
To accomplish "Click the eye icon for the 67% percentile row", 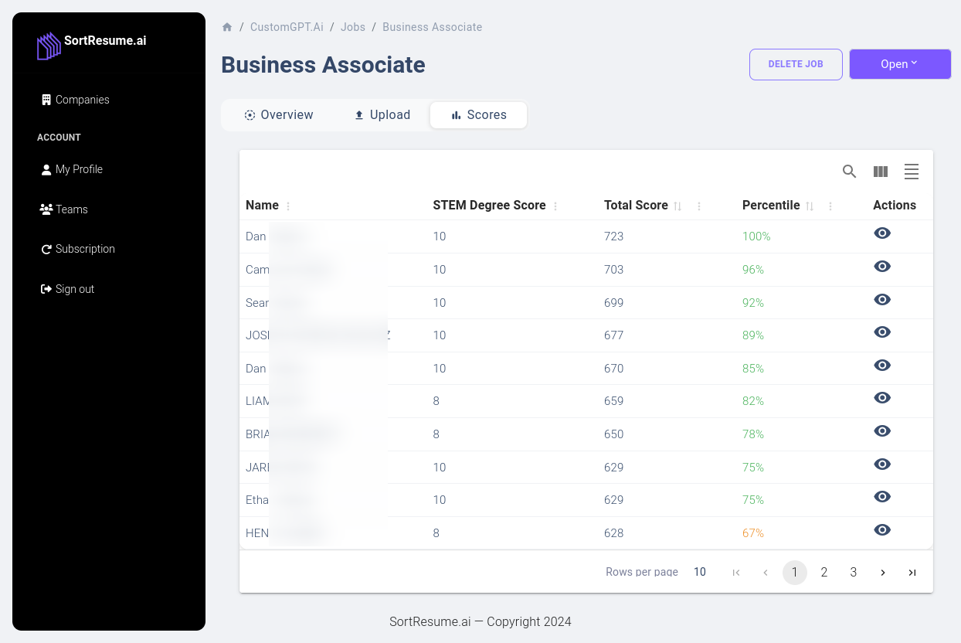I will coord(882,530).
